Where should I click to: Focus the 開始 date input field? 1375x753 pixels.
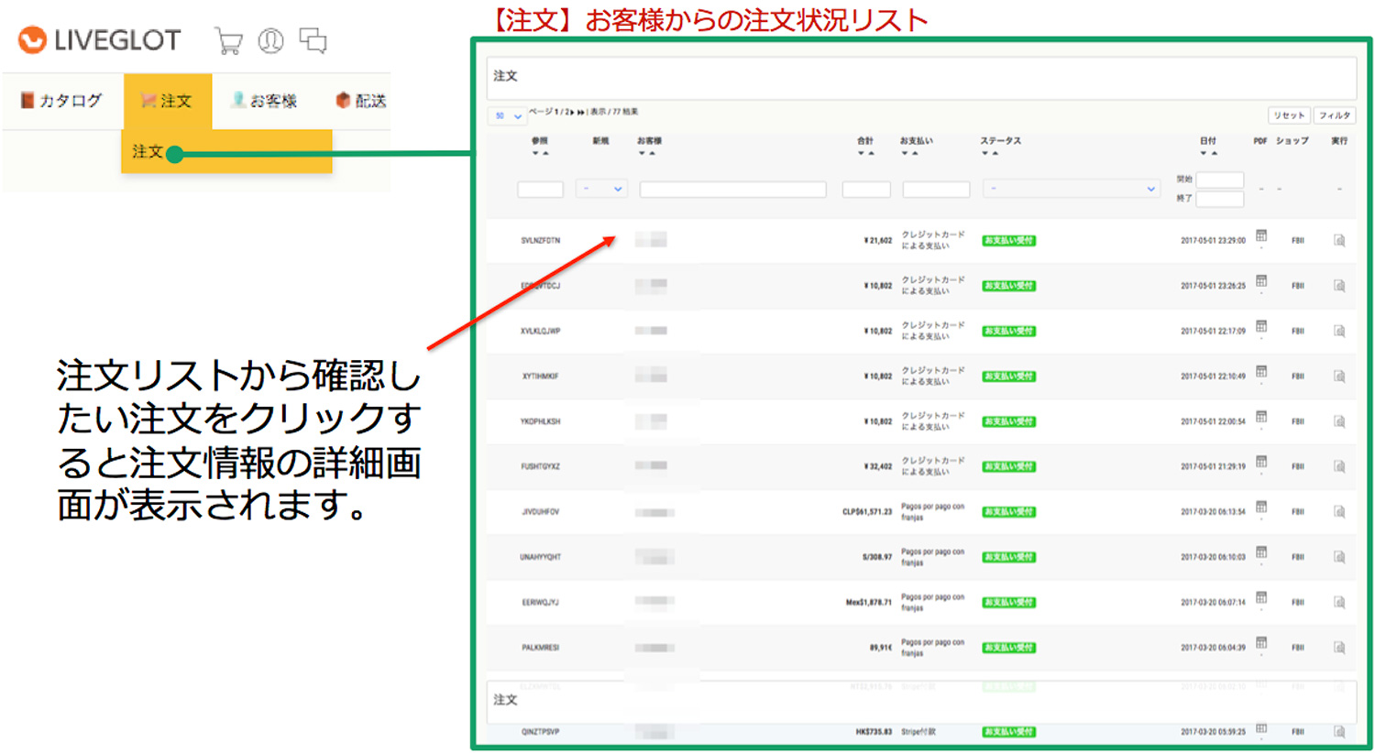(1220, 180)
